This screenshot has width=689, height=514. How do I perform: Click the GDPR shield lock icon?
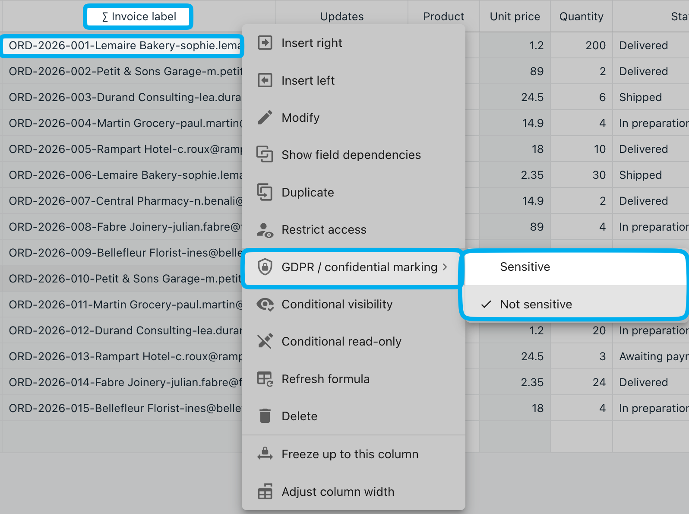(x=265, y=267)
